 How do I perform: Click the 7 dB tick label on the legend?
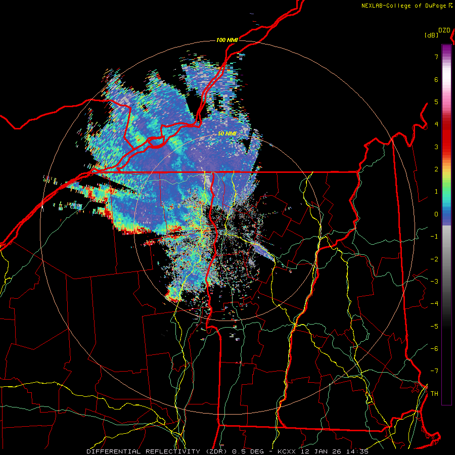point(436,57)
